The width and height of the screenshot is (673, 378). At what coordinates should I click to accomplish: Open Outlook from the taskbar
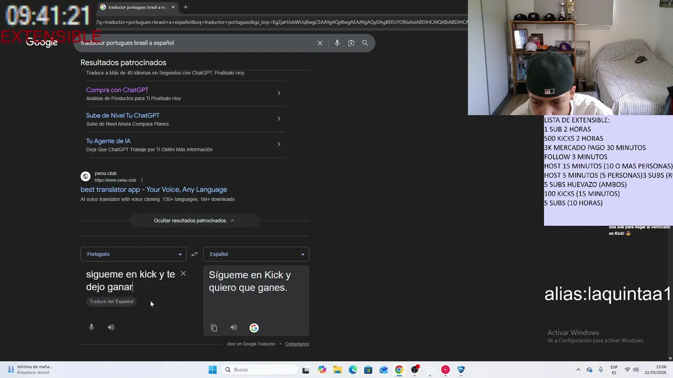coord(384,370)
